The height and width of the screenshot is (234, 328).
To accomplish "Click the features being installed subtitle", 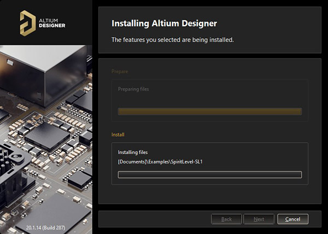I will pos(172,39).
